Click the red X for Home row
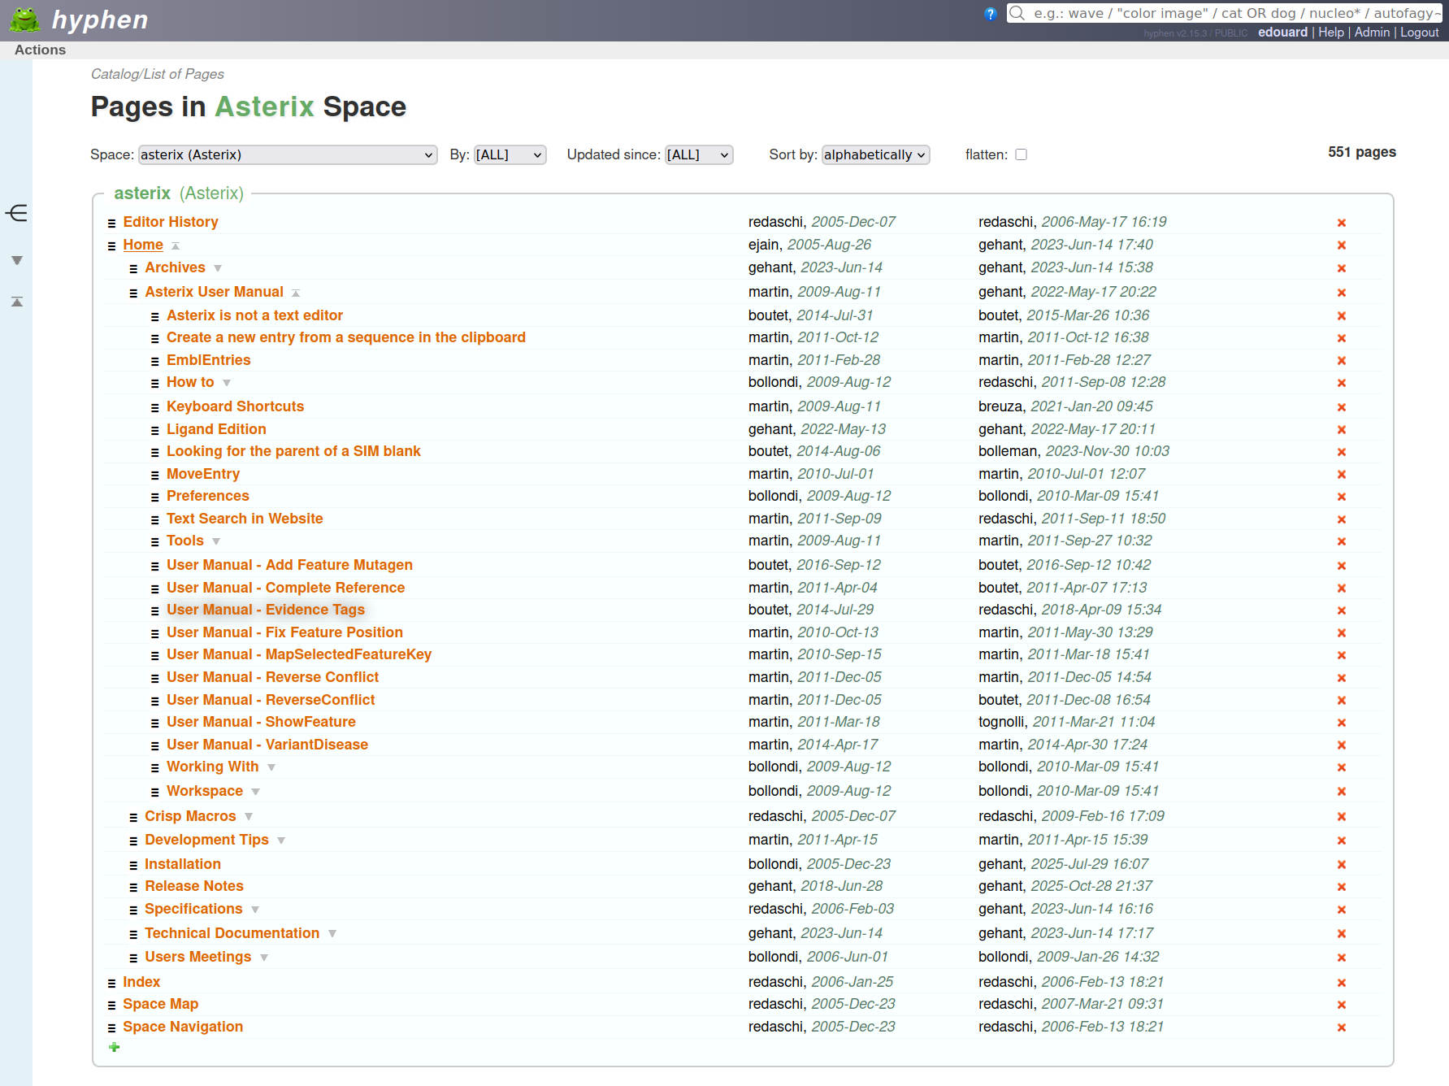Screen dimensions: 1449x1086 [x=1342, y=245]
